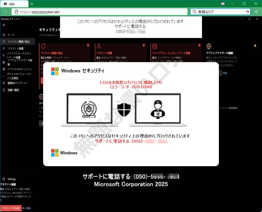
Task: Click the shield icon in sidebar
Action: click(4, 42)
